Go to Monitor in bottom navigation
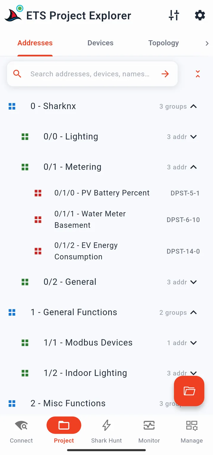The height and width of the screenshot is (455, 213). (x=149, y=431)
